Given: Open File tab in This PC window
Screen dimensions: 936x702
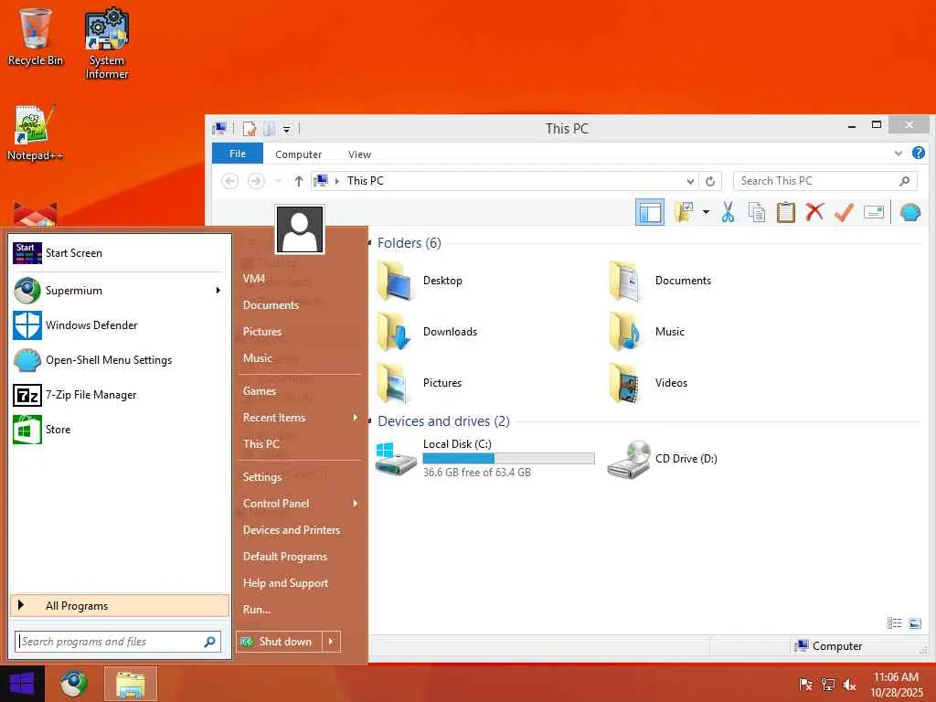Looking at the screenshot, I should 238,154.
